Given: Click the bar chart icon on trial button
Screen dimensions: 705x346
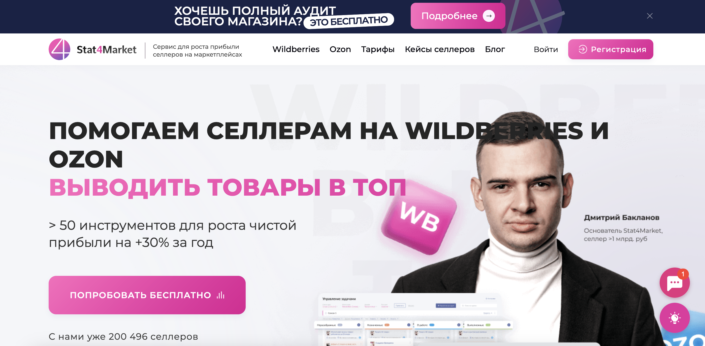Looking at the screenshot, I should [220, 295].
